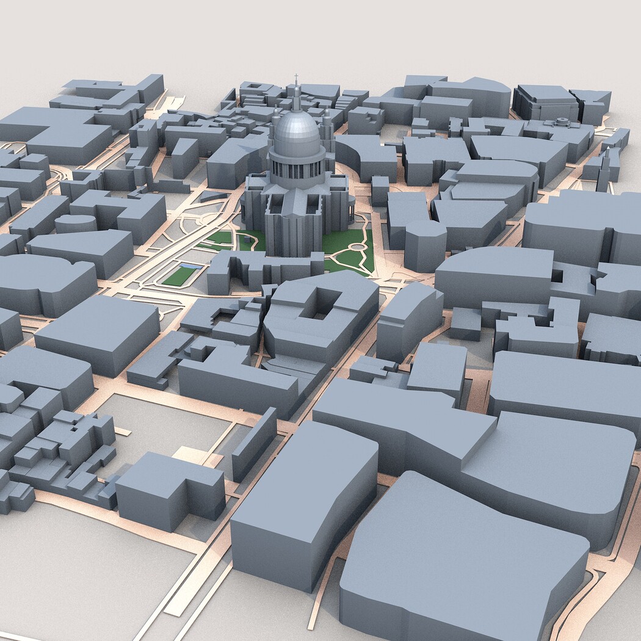Click the circular path on the green lawn
The width and height of the screenshot is (641, 641).
[x=357, y=247]
